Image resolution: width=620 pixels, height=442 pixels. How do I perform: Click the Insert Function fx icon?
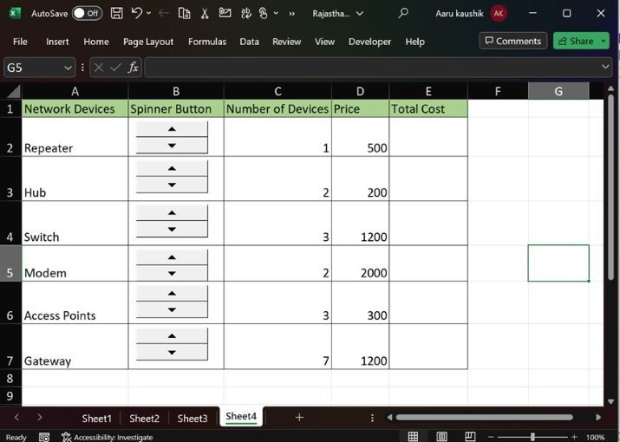[134, 68]
